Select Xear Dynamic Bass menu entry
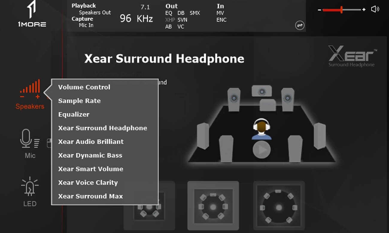This screenshot has height=233, width=389. tap(90, 155)
